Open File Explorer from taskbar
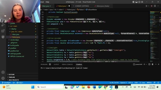 (83, 87)
